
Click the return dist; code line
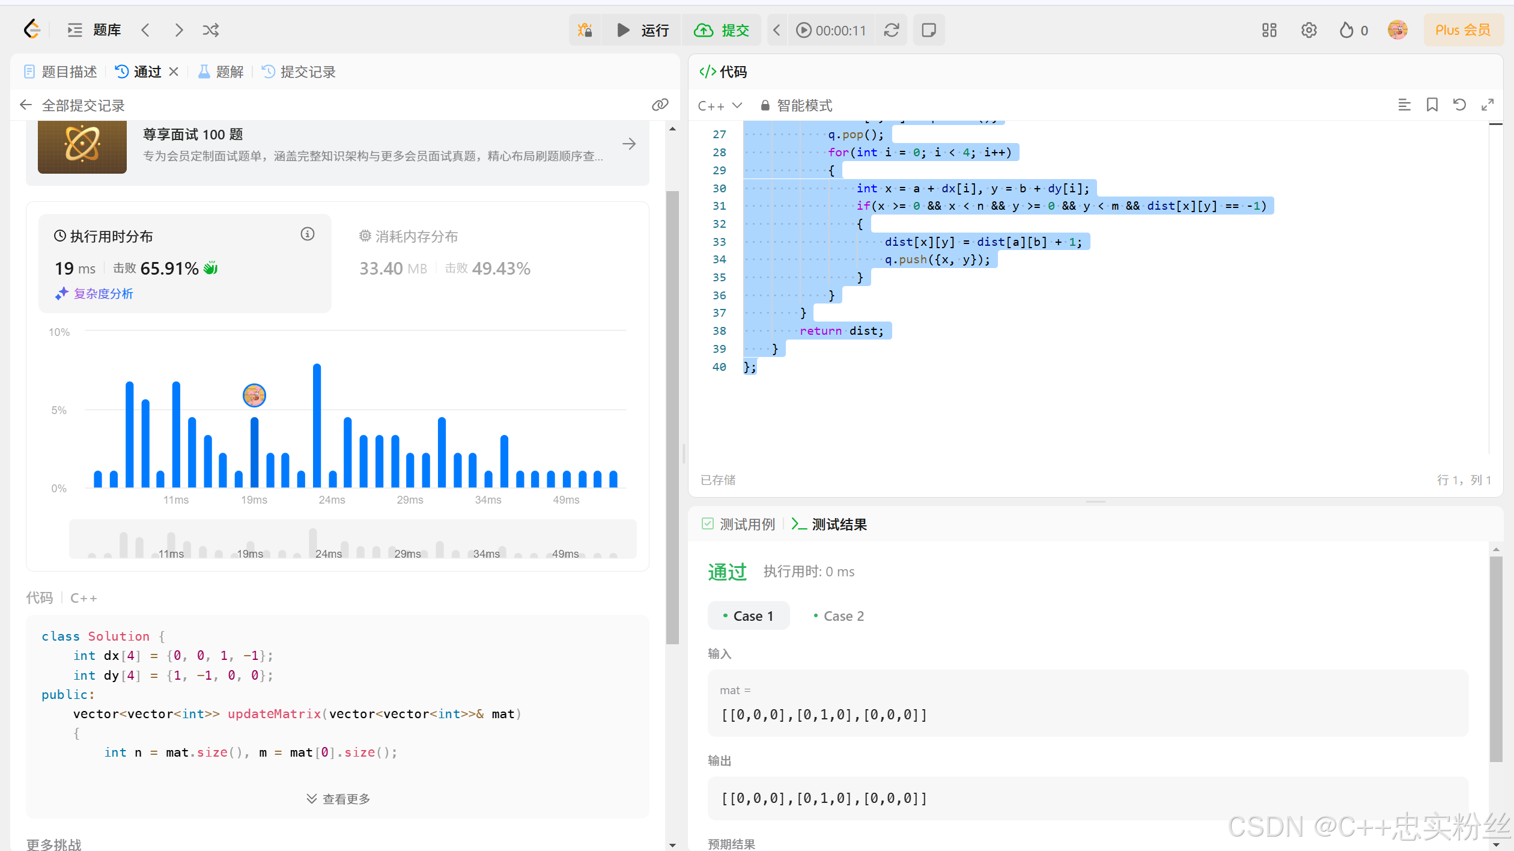841,331
